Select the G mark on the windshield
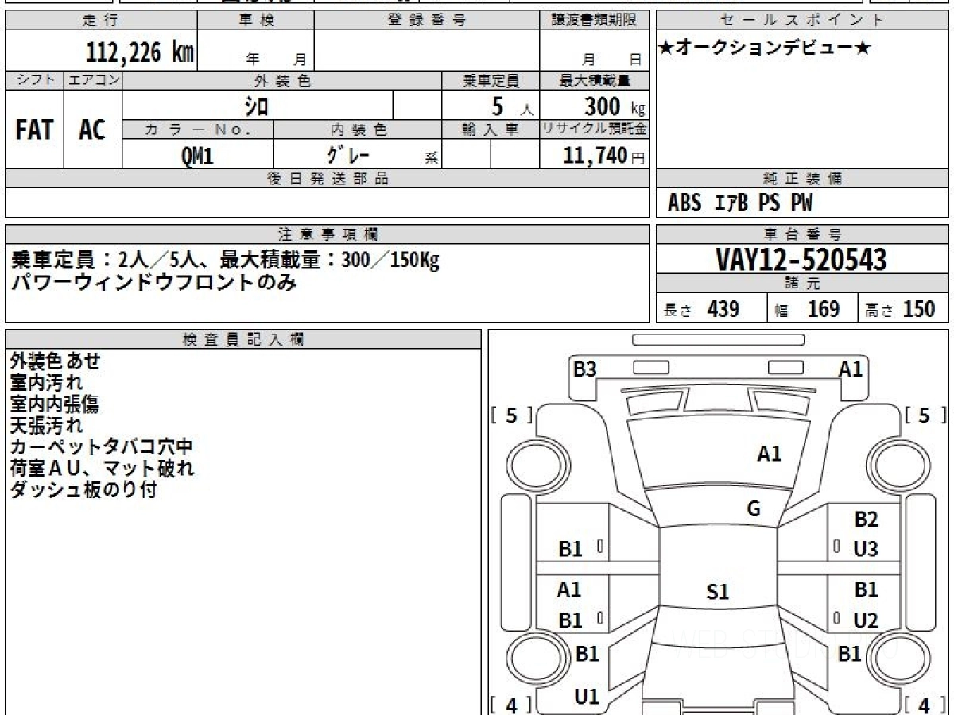The width and height of the screenshot is (954, 715). (754, 509)
